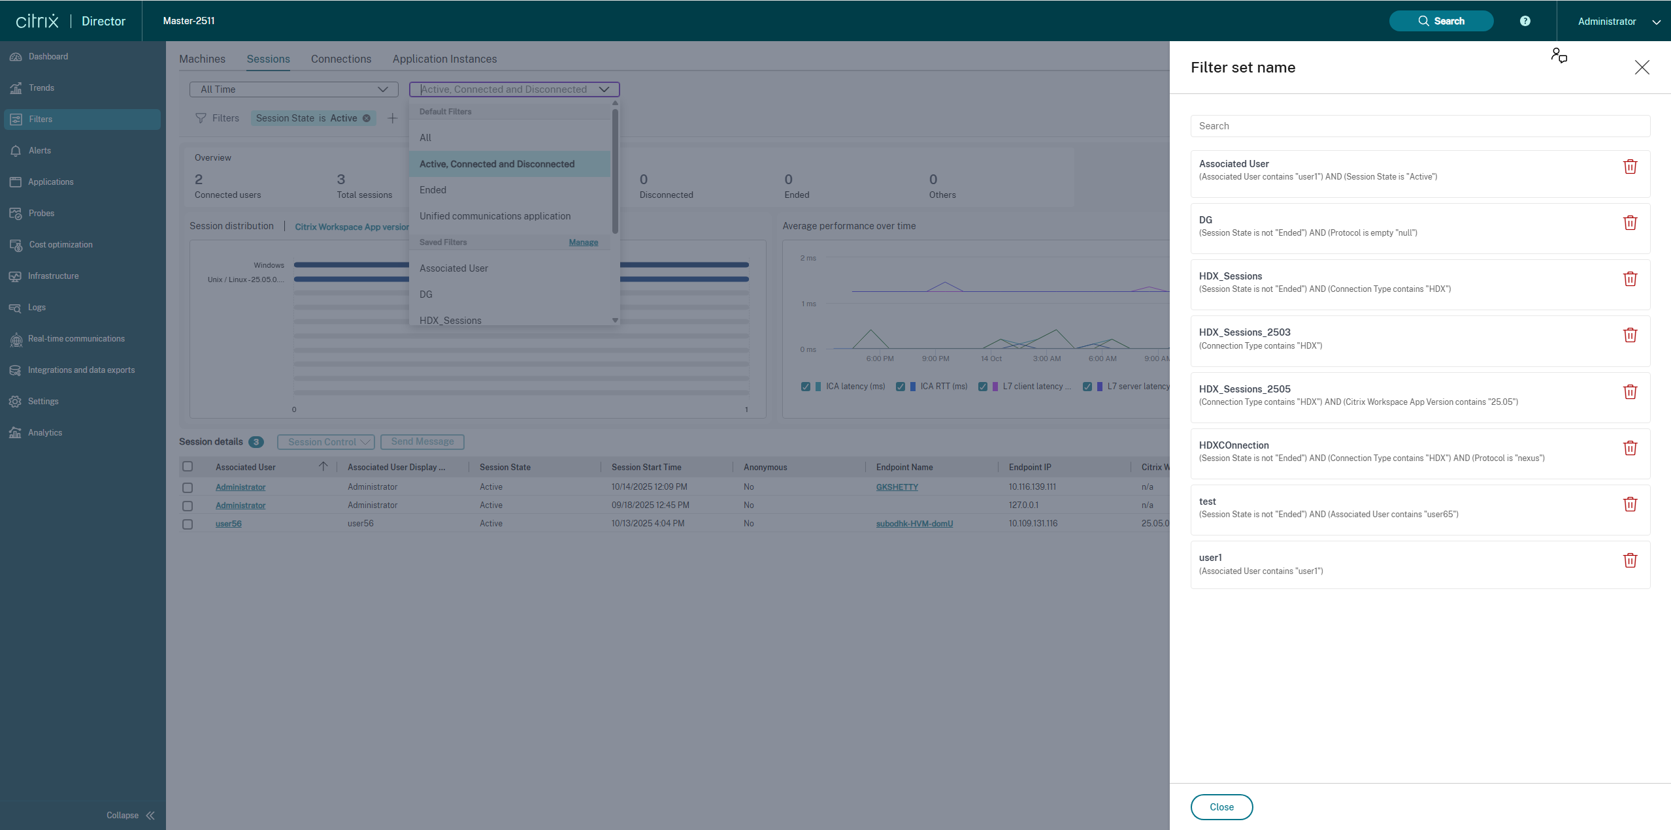
Task: Delete the HDX_Sessions_2503 filter set
Action: (1630, 335)
